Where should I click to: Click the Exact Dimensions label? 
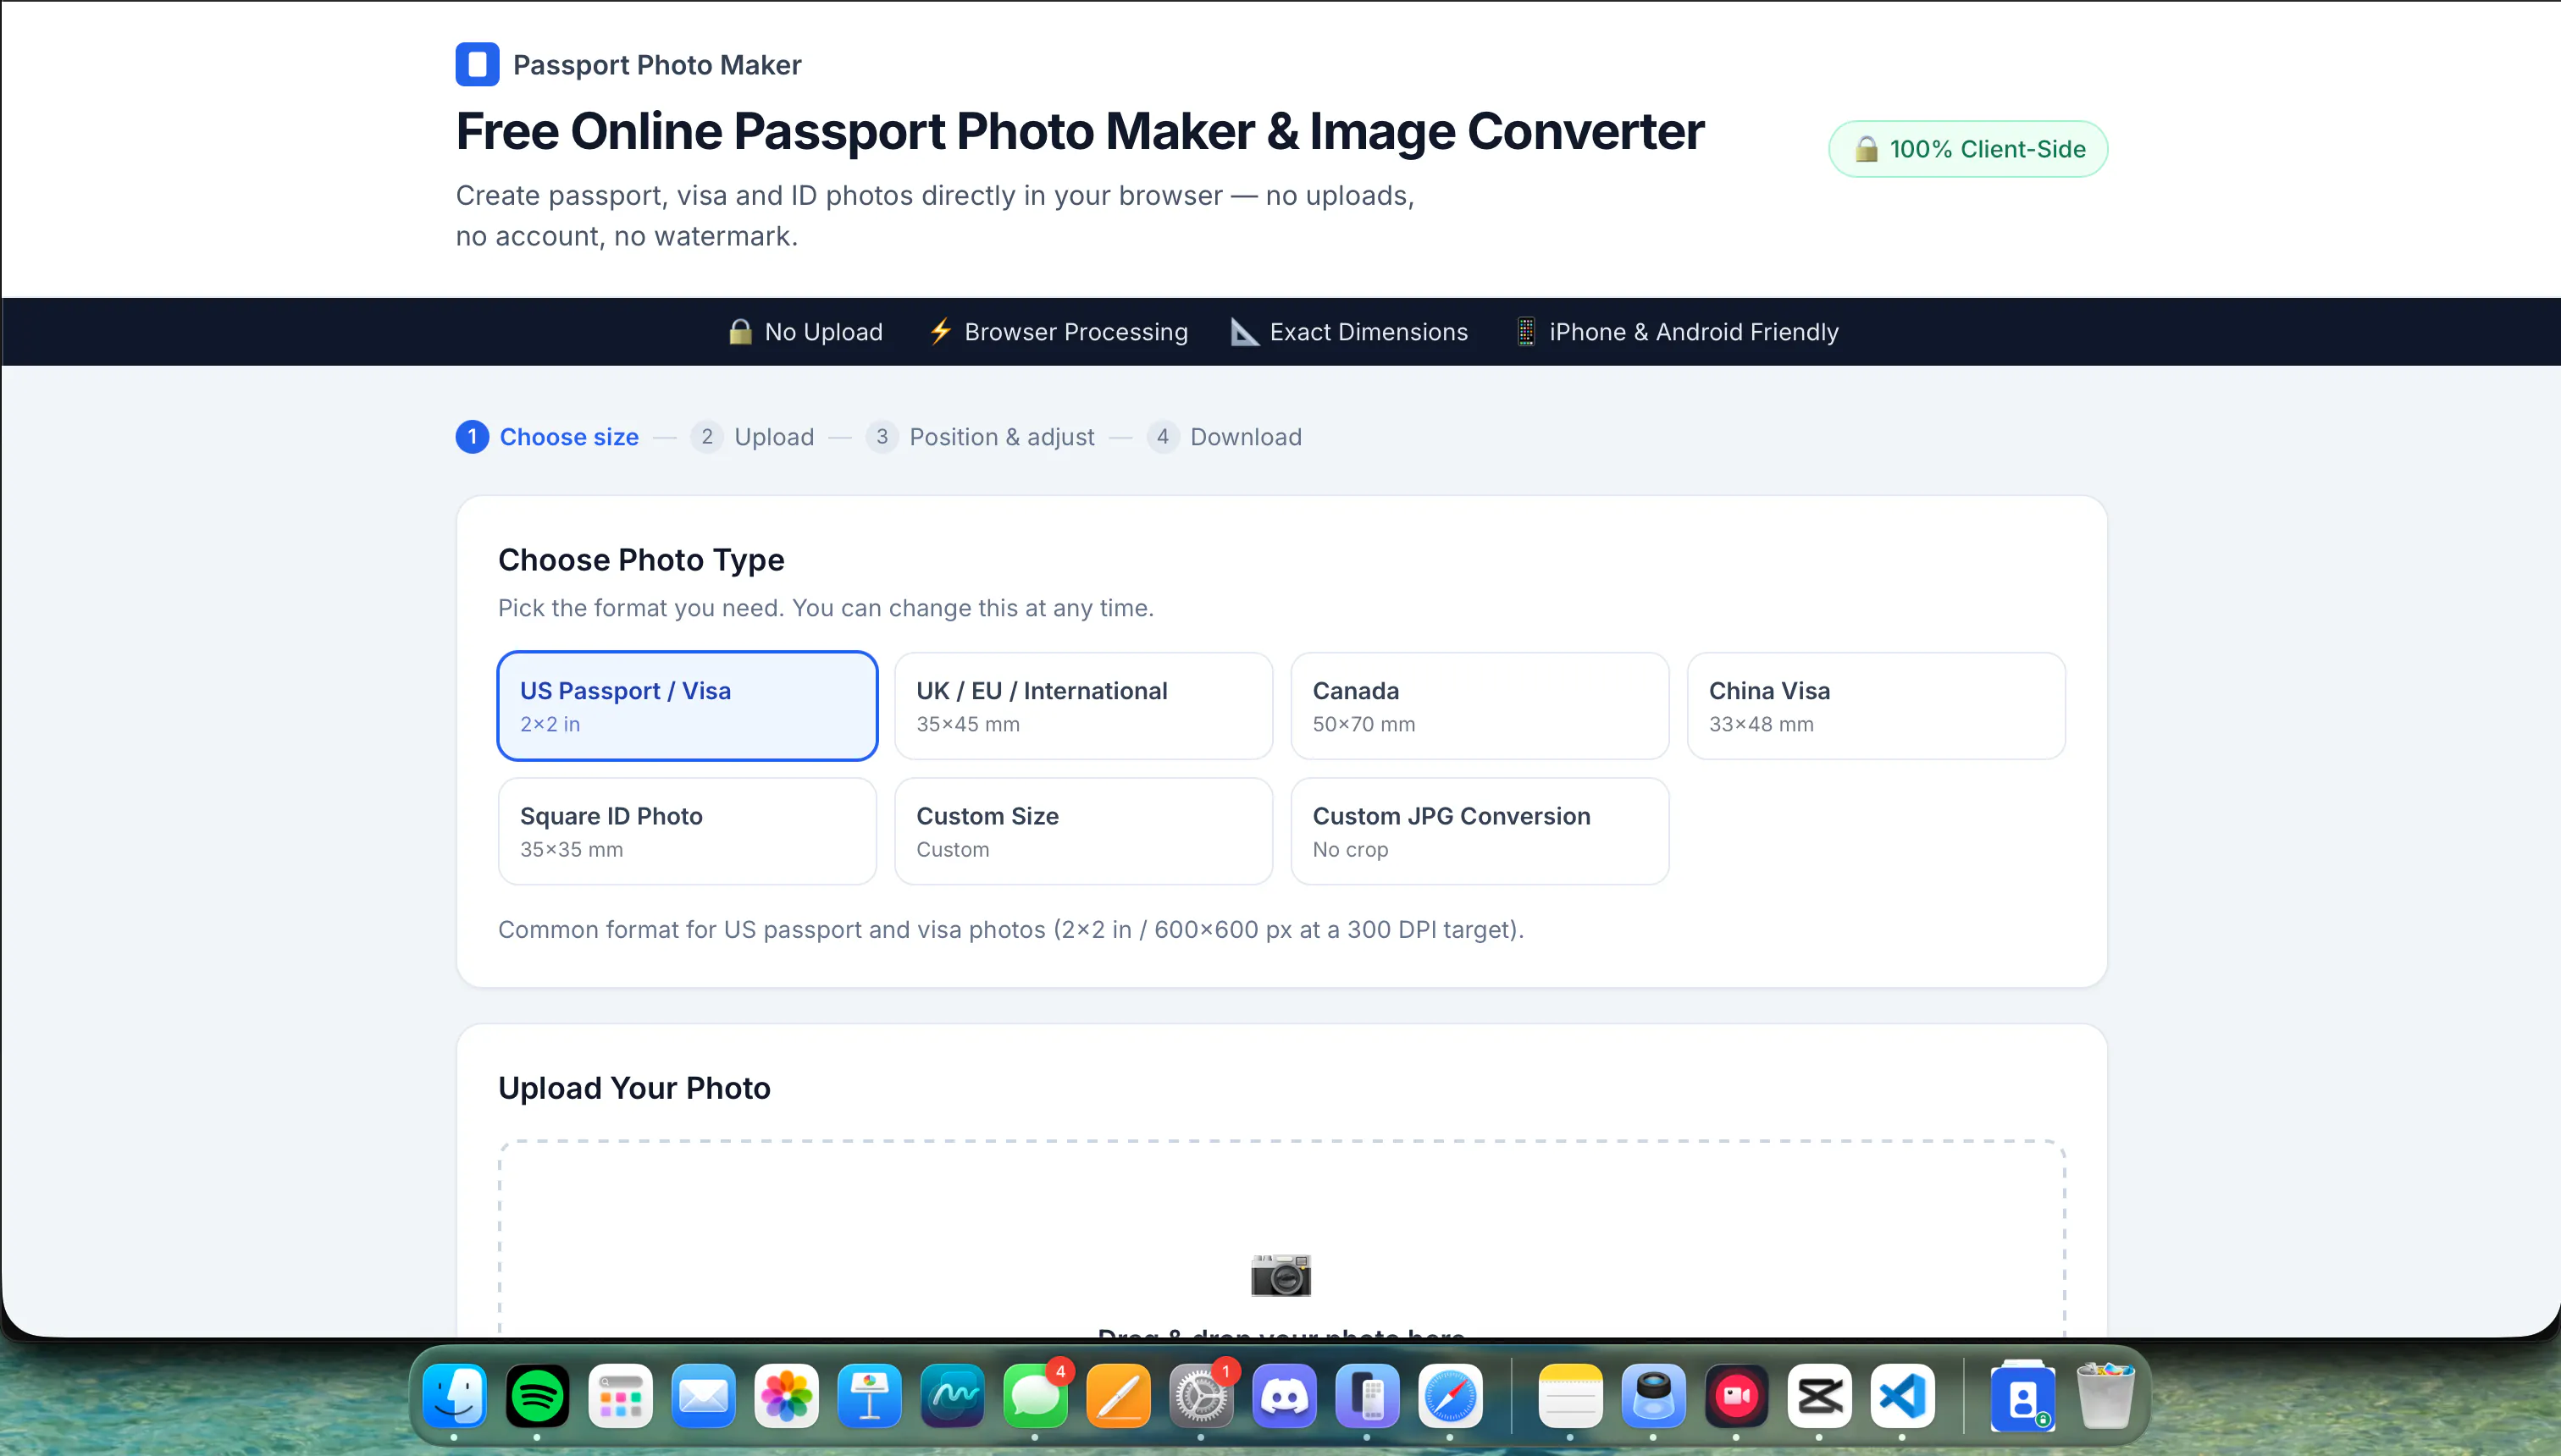point(1369,332)
